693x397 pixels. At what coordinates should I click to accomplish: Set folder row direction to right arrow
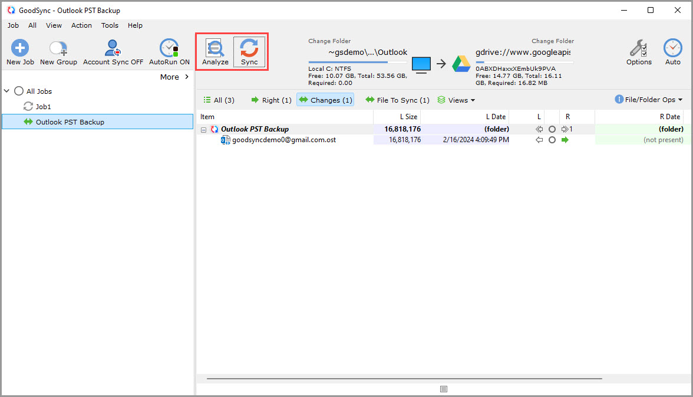(565, 129)
